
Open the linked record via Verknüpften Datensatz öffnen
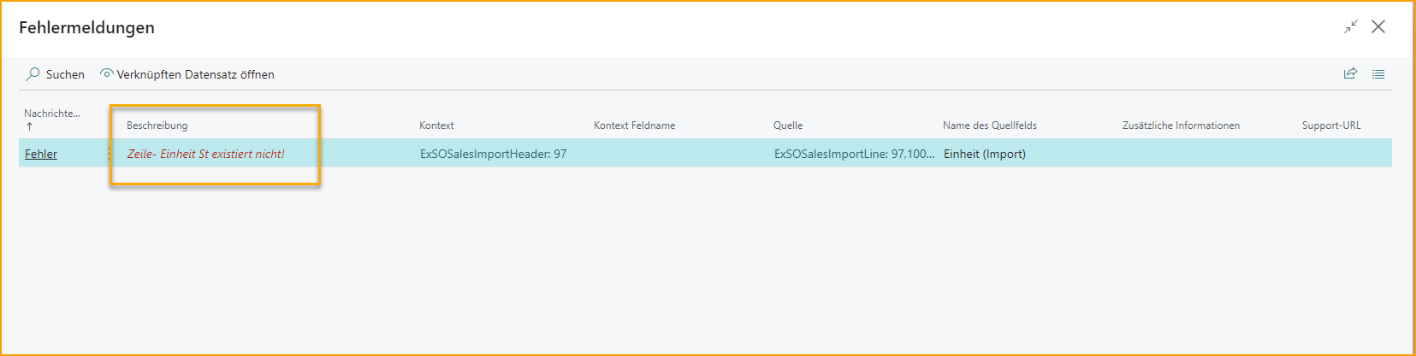[187, 74]
